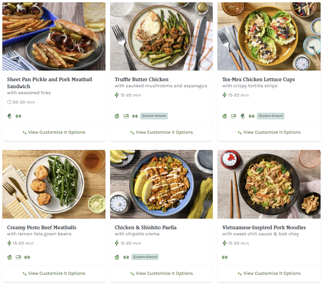
Task: Click the dumbbell icon under Vietnamese-Inspired Pork Noodles
Action: click(x=225, y=257)
